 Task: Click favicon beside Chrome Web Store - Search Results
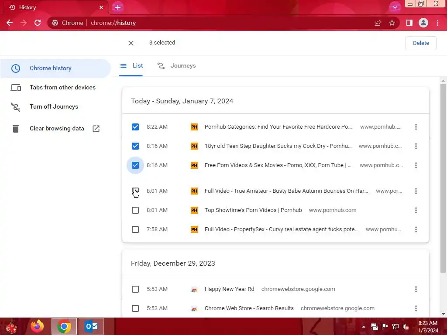[x=194, y=308]
